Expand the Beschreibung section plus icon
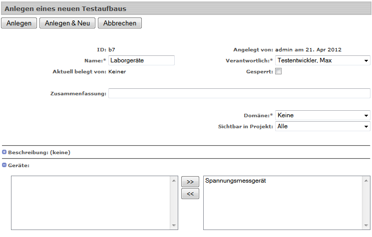 coord(4,152)
